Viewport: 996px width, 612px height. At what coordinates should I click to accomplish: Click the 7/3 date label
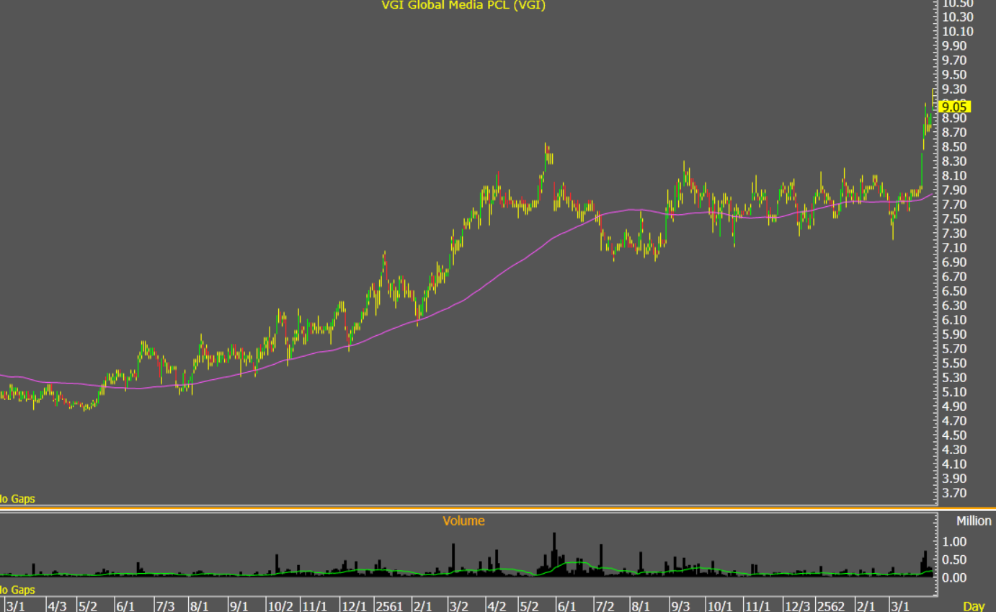[x=165, y=606]
